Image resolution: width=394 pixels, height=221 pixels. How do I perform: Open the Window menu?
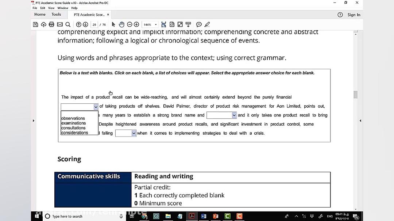[63, 8]
